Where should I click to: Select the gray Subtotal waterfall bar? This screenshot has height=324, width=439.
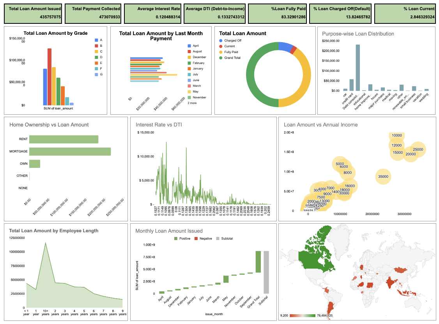click(x=266, y=272)
